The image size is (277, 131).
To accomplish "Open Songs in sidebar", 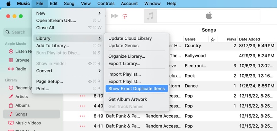I will click(x=32, y=114).
